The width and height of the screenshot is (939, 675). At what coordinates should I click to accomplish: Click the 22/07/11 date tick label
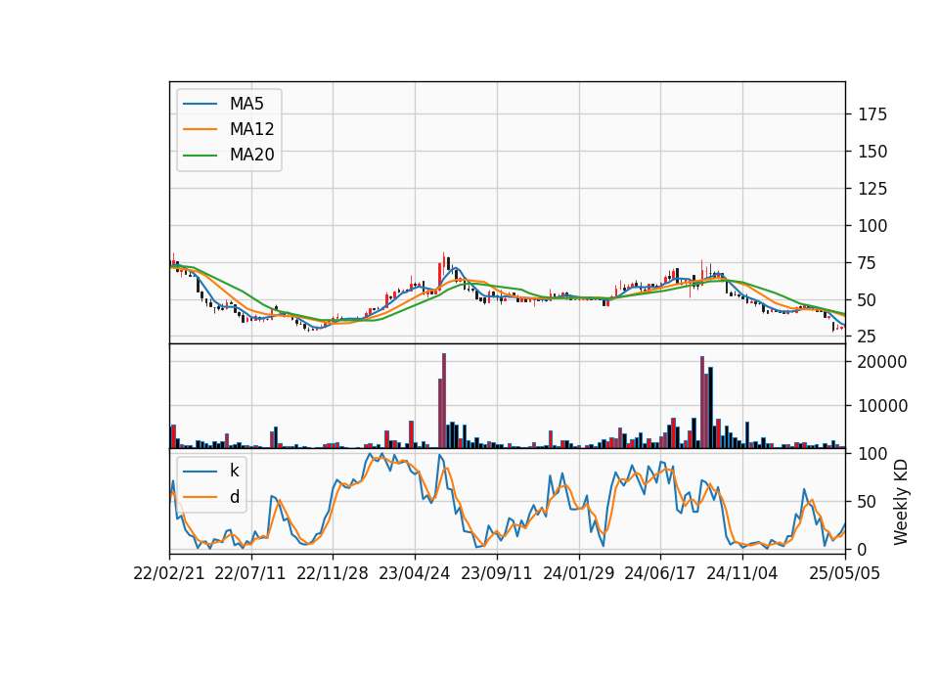pyautogui.click(x=250, y=573)
